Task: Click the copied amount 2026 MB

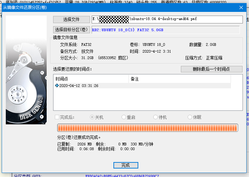Action: (84, 144)
